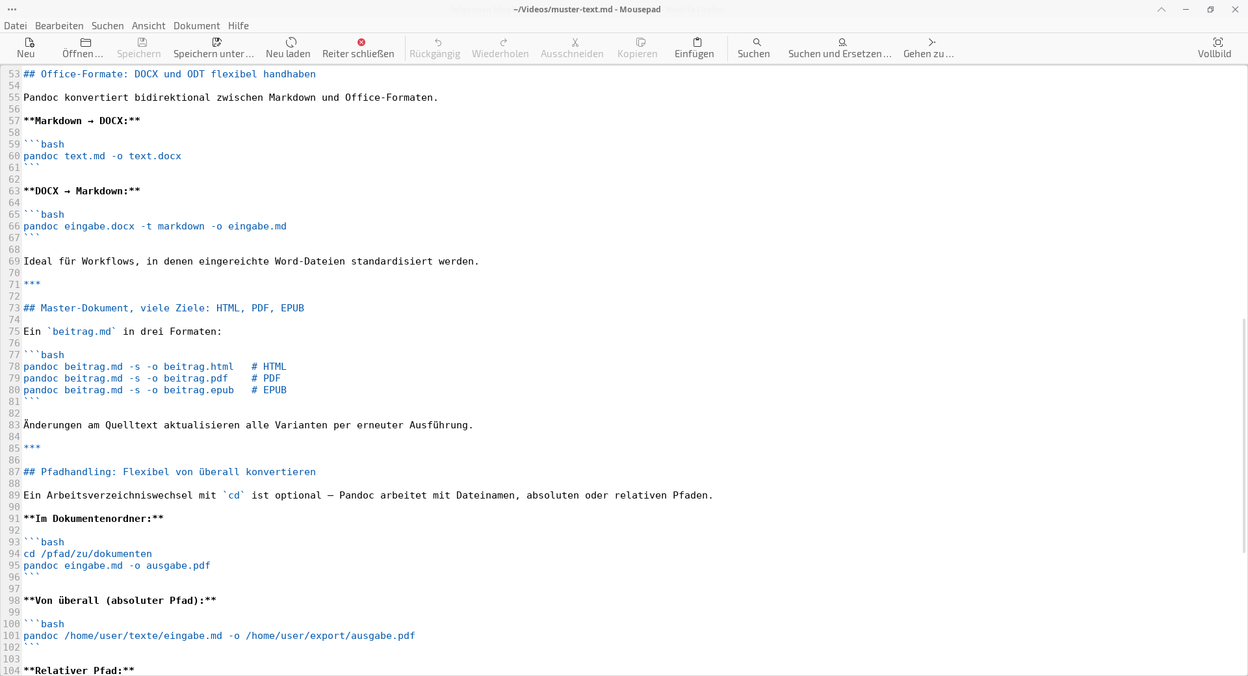Expand the Ansicht menu
This screenshot has width=1248, height=676.
point(148,26)
